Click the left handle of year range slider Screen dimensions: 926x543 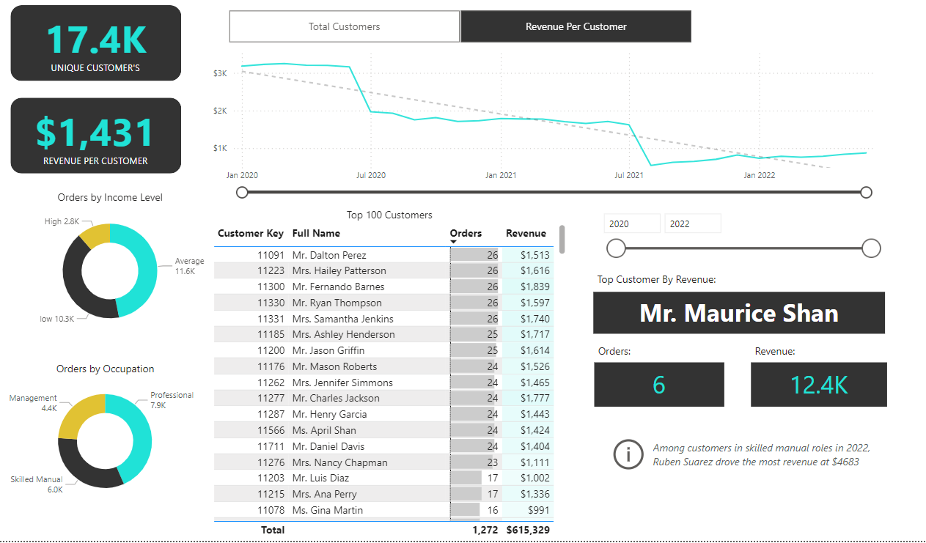(617, 248)
